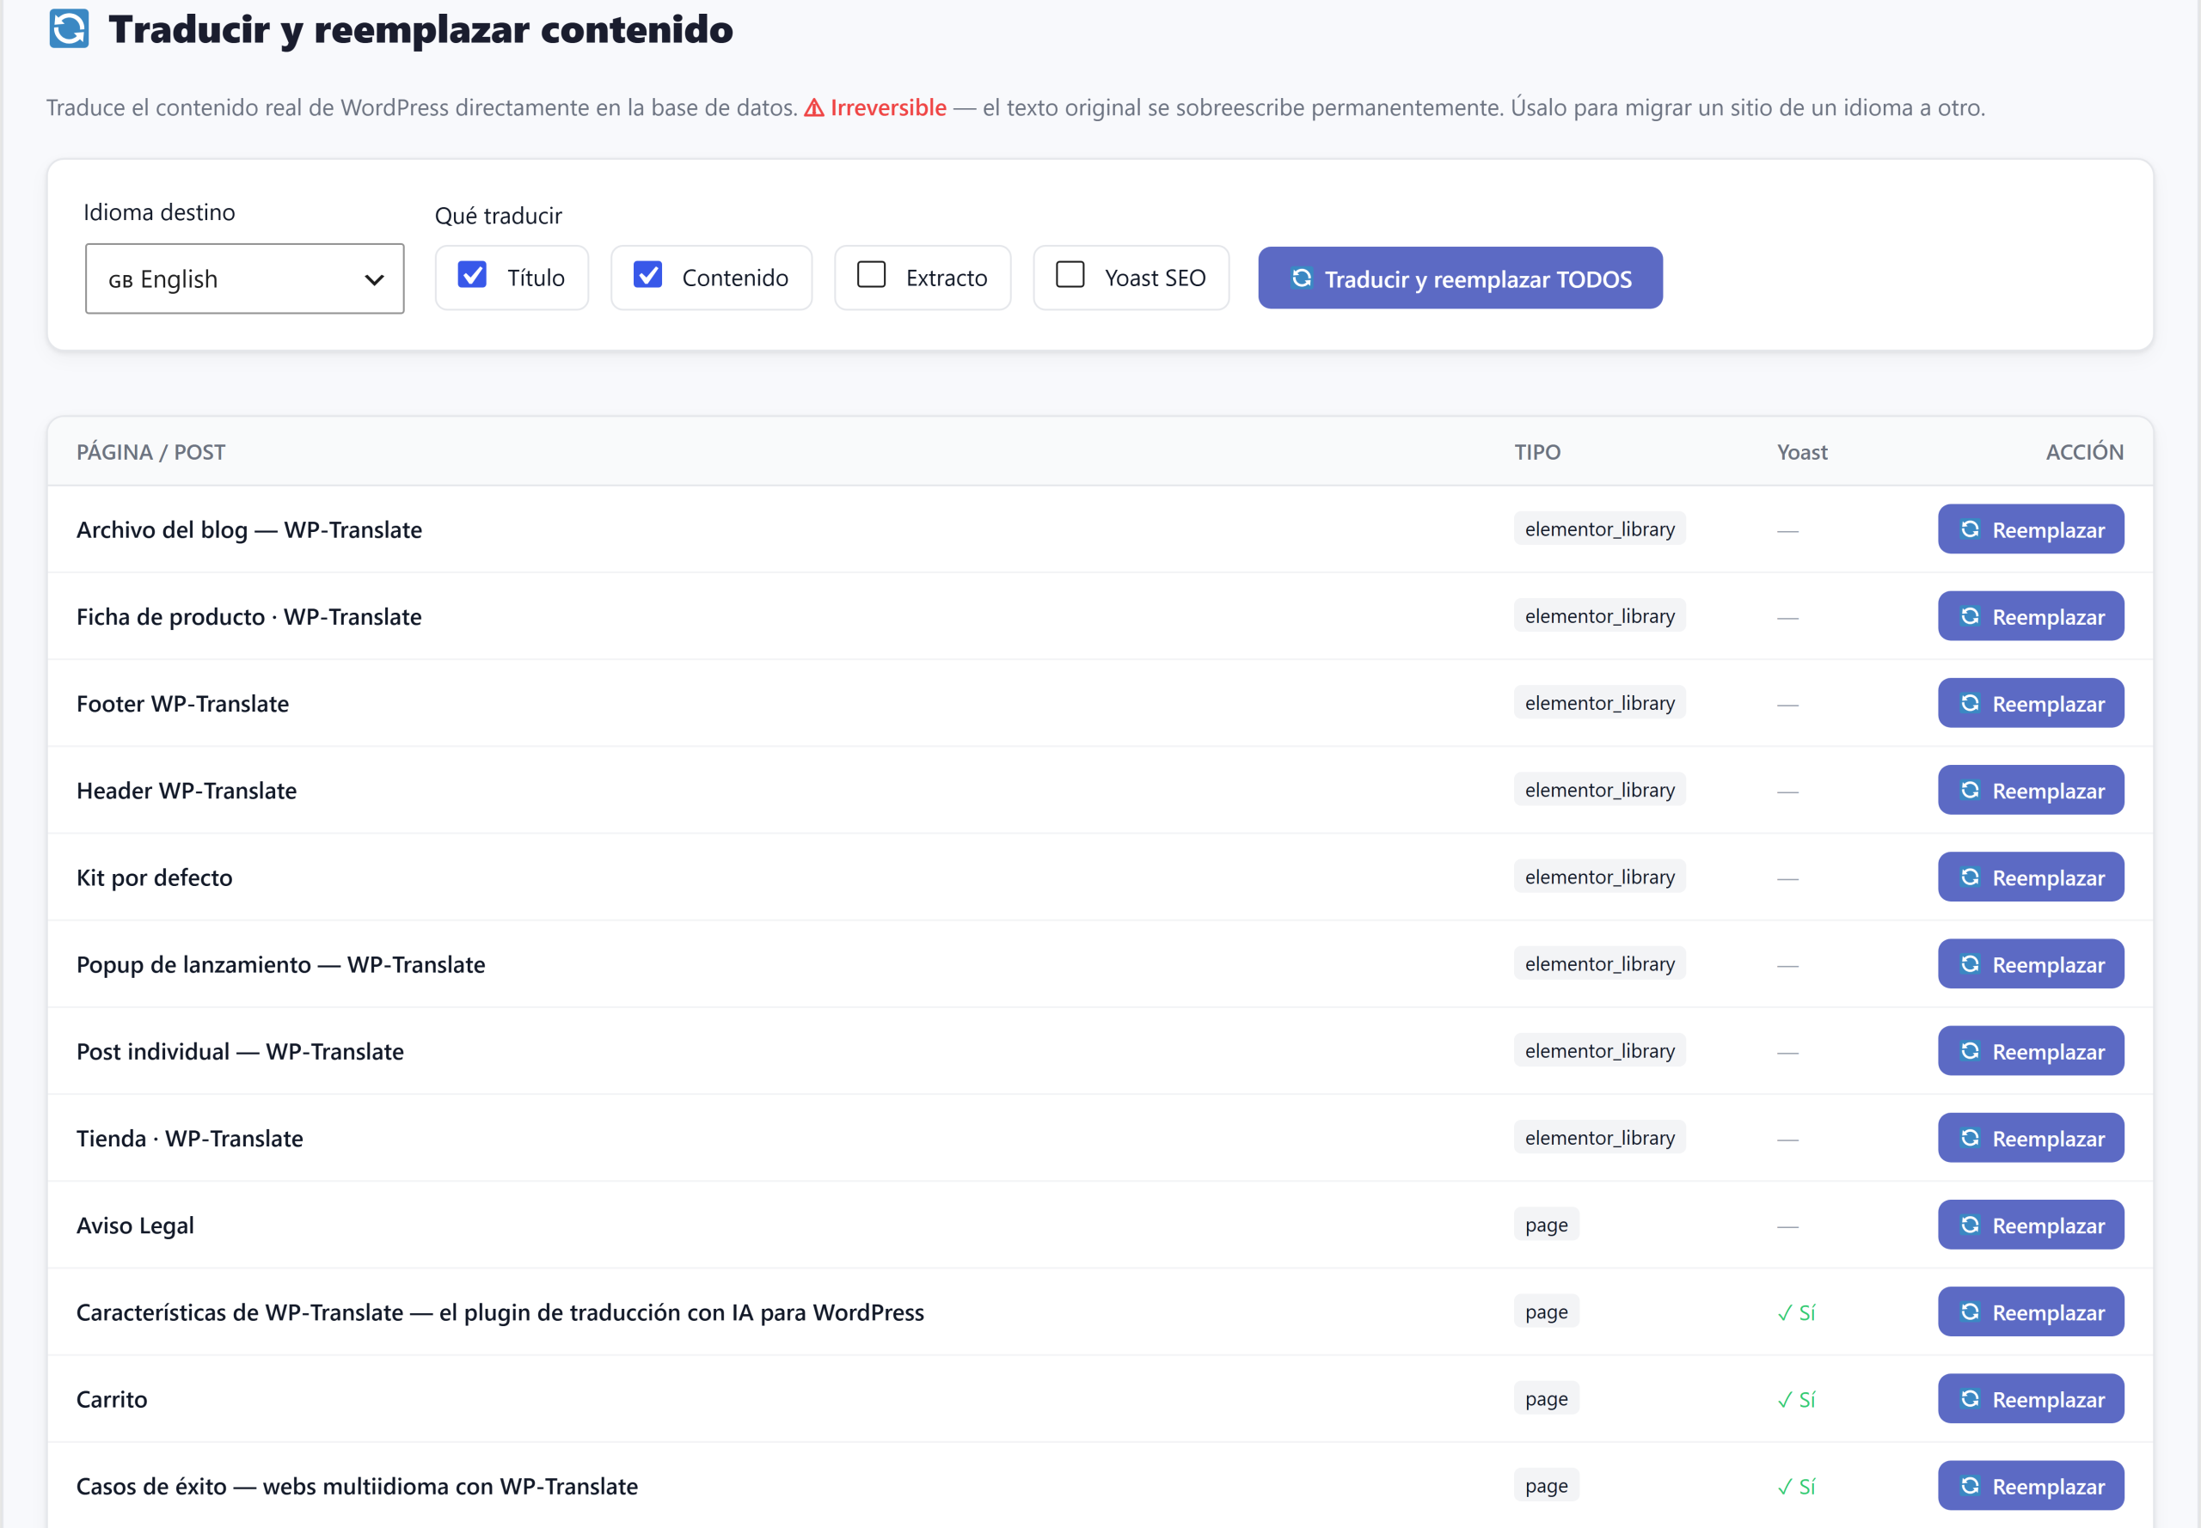Click the 'Idioma destino' label
Screen dimensions: 2201x1528
pos(159,211)
